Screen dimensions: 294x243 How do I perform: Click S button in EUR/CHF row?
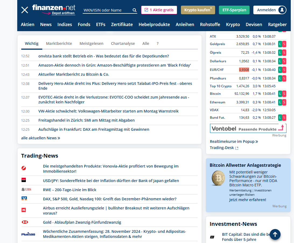pyautogui.click(x=284, y=70)
